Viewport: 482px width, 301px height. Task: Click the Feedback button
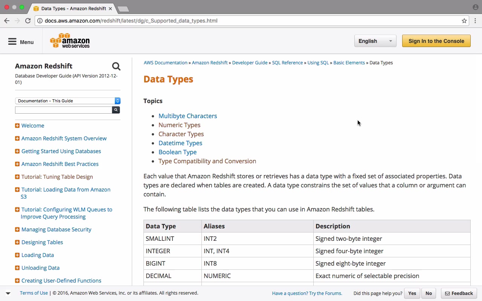click(x=459, y=293)
